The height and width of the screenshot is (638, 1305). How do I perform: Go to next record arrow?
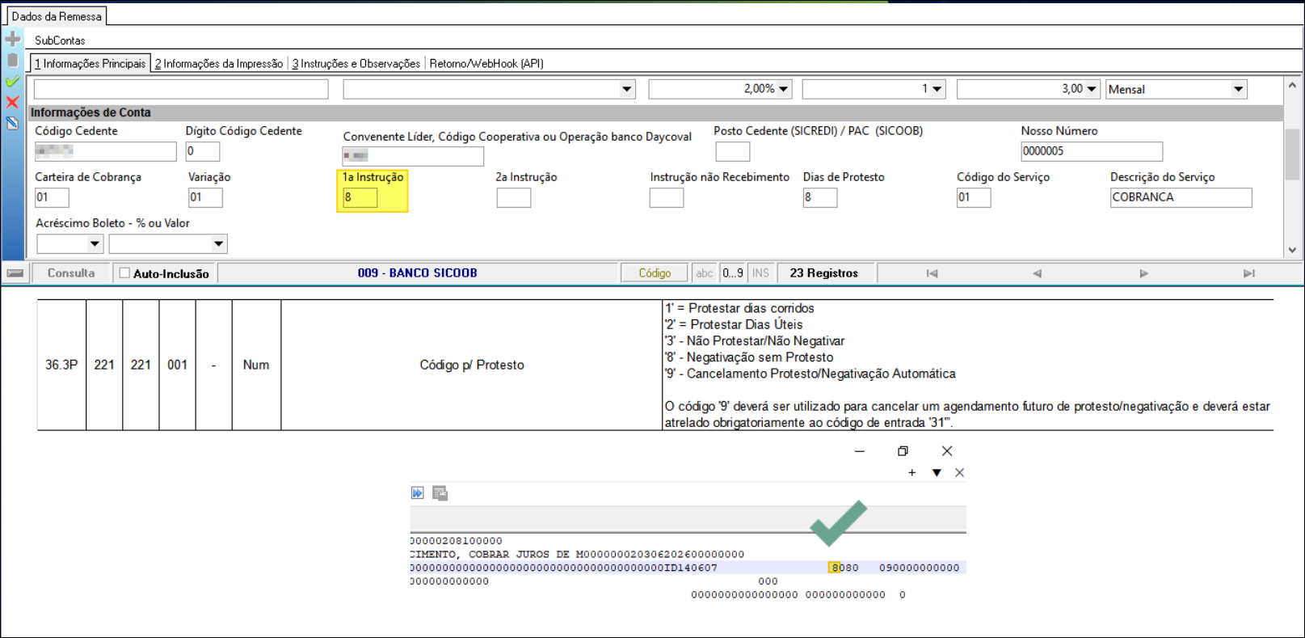1143,273
